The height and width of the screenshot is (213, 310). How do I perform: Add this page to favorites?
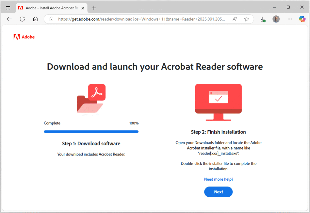click(x=247, y=19)
